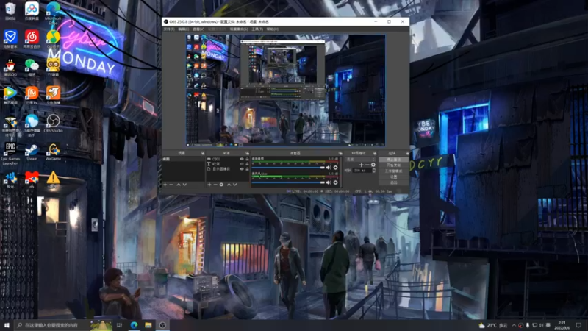Viewport: 588px width, 331px height.
Task: Mute the desktop audio channel speaker
Action: tap(329, 168)
